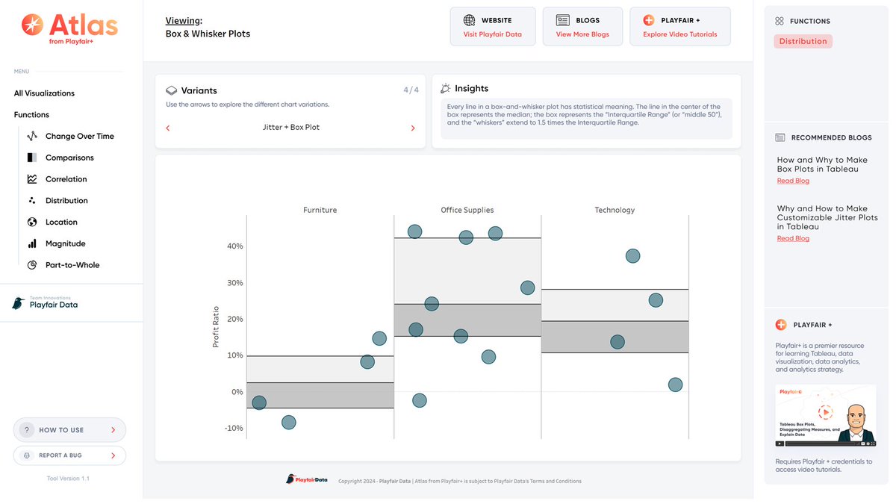The height and width of the screenshot is (504, 896).
Task: Select the Magnitude bars icon
Action: 32,243
